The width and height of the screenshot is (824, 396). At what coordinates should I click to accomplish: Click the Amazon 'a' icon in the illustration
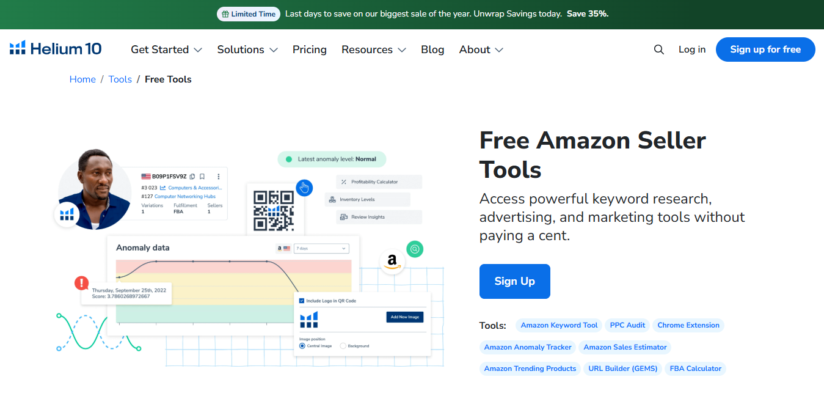click(x=392, y=260)
